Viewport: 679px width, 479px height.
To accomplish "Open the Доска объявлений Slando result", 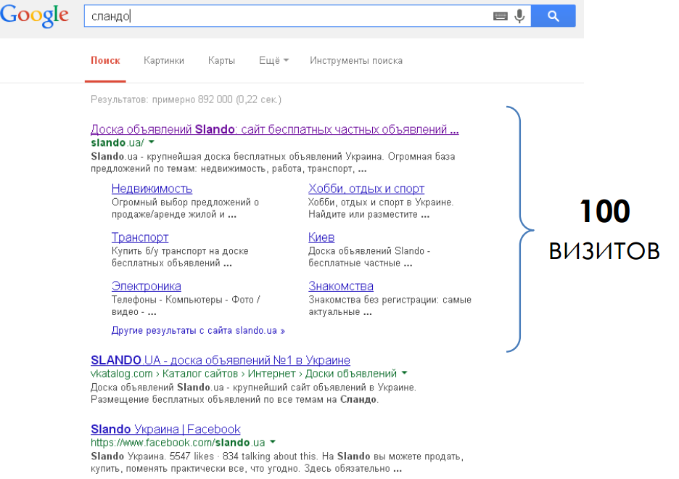I will point(274,129).
